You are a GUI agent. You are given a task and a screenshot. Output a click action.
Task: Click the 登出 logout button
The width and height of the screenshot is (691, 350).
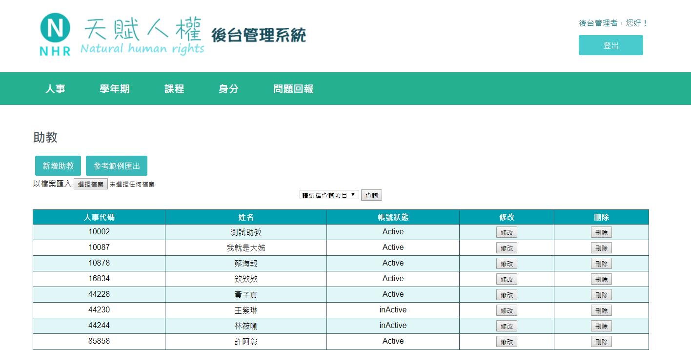(x=611, y=45)
